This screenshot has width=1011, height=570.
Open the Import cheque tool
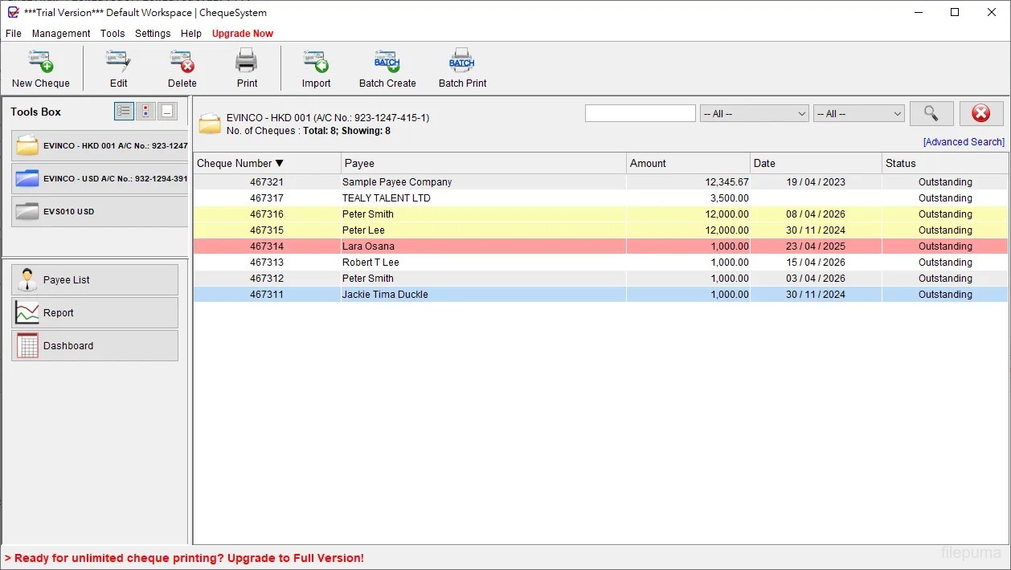pos(316,68)
